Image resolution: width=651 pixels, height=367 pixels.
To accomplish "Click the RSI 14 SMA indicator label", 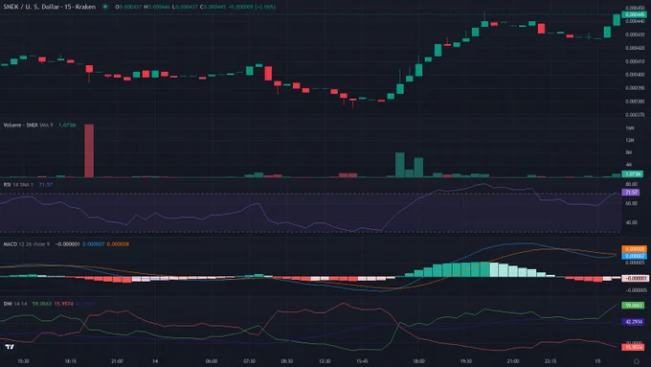I will coord(18,185).
